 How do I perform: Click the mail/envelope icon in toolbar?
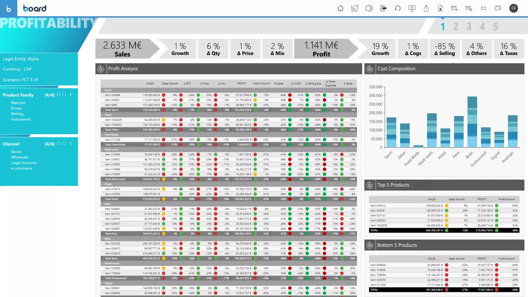pyautogui.click(x=454, y=8)
